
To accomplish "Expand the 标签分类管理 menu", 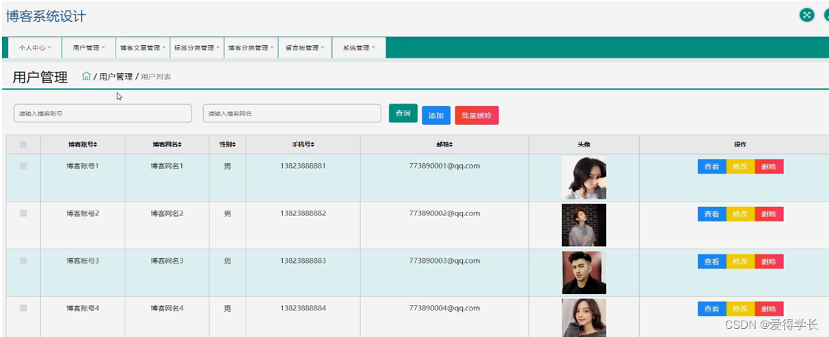I will (x=197, y=48).
